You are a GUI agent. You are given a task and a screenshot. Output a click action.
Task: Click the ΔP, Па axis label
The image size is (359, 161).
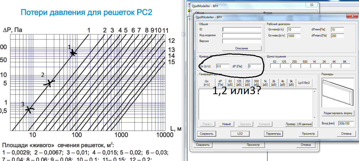[x=12, y=30]
